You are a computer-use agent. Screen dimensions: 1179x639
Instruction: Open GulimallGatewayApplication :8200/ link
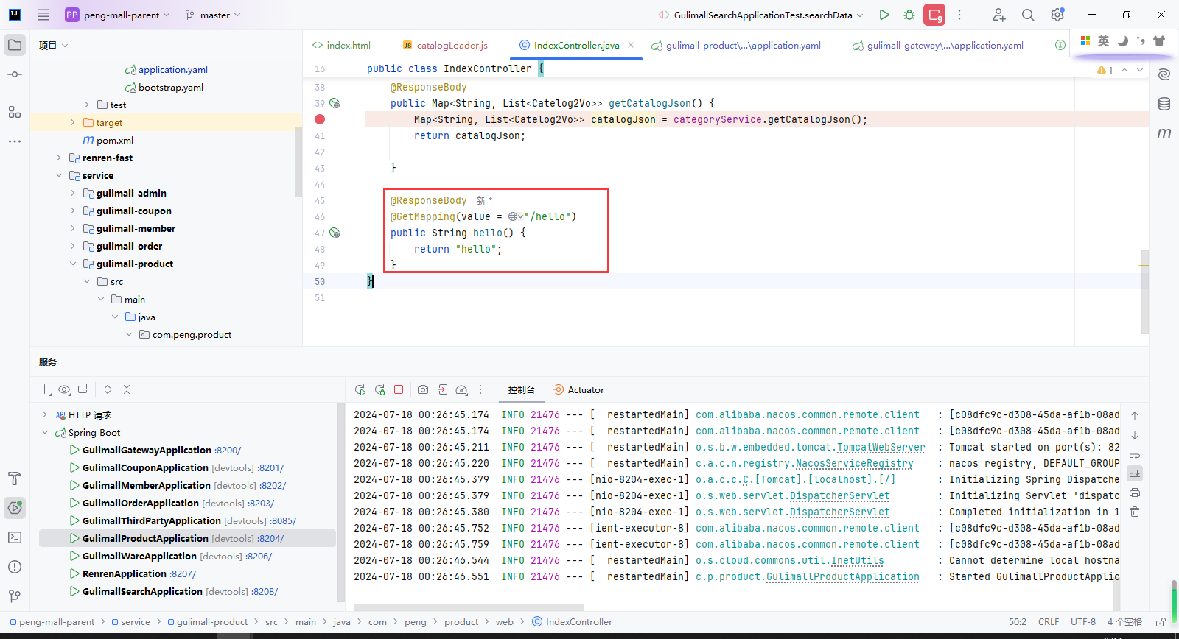click(228, 451)
